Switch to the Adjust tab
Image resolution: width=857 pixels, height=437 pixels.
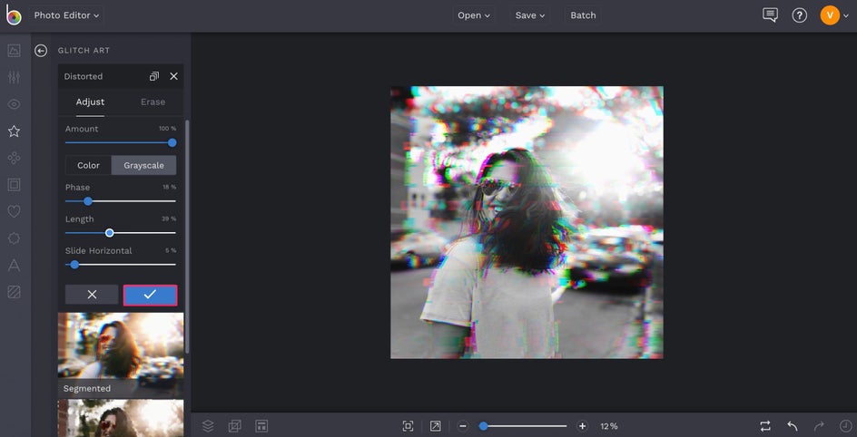pyautogui.click(x=90, y=102)
